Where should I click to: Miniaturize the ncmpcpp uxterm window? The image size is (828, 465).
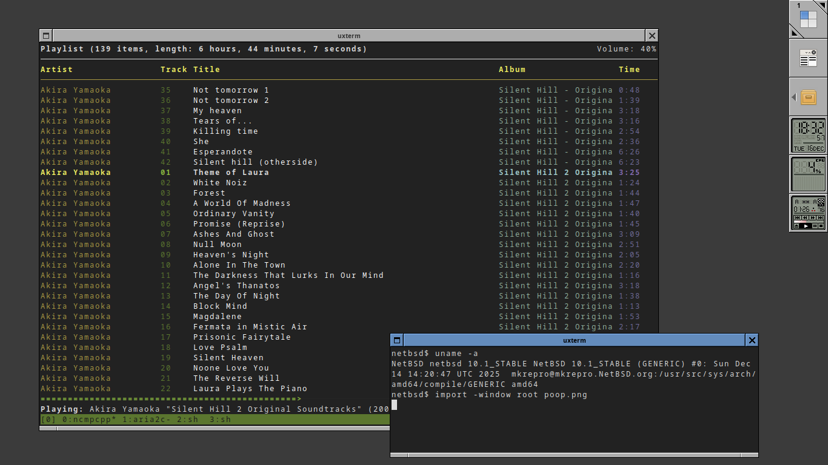(x=46, y=36)
